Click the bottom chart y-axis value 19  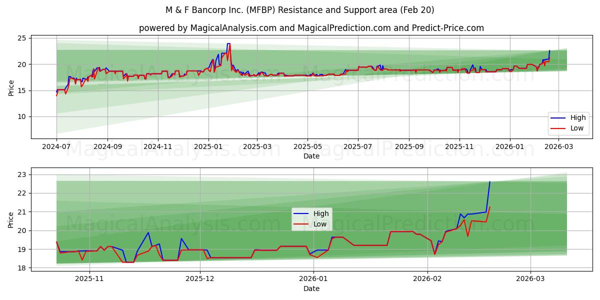(x=22, y=249)
